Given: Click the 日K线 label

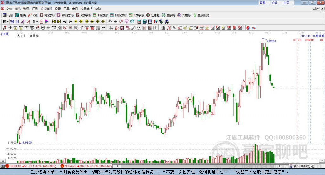Looking at the screenshot, I should point(5,34).
